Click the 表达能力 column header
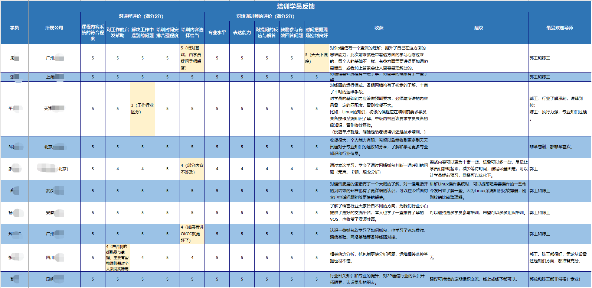The width and height of the screenshot is (592, 288). [242, 33]
